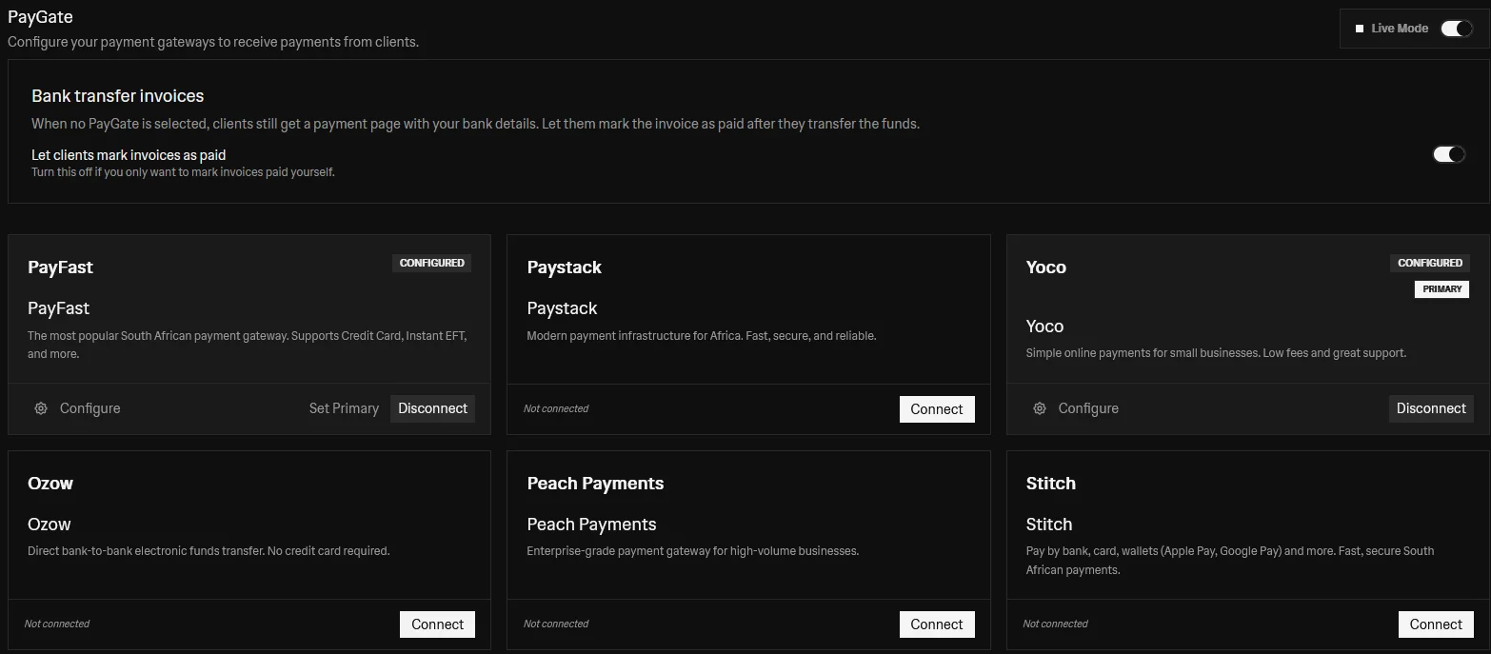Connect the Paystack gateway

[937, 409]
